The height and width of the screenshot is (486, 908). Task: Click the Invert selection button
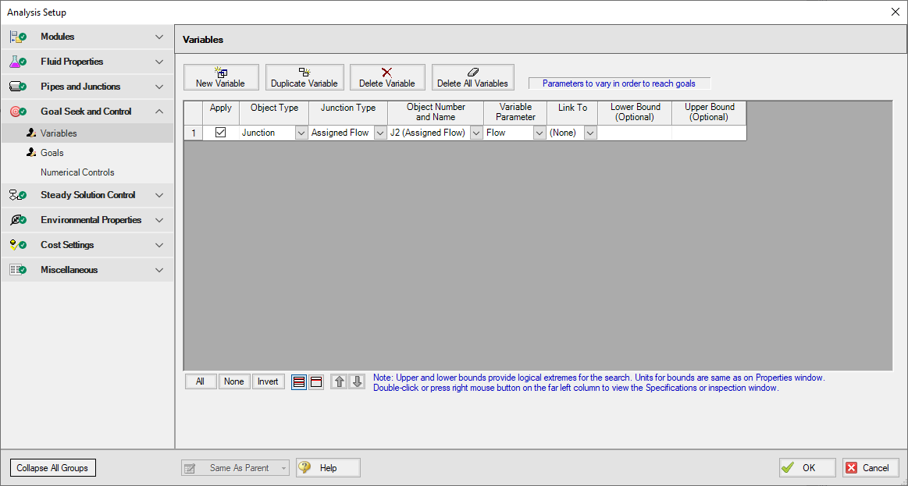268,381
